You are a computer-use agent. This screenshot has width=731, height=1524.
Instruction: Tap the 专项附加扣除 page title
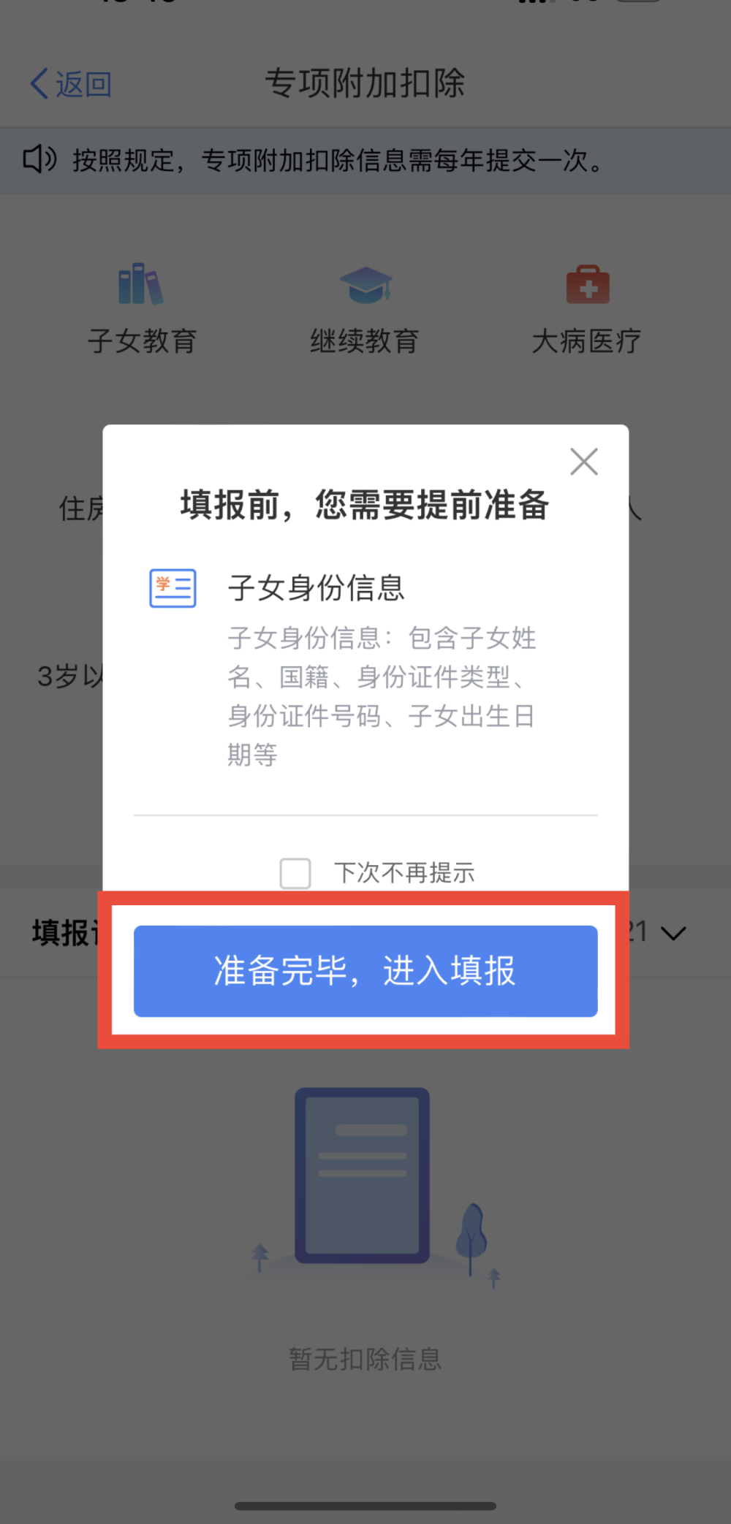click(x=365, y=83)
